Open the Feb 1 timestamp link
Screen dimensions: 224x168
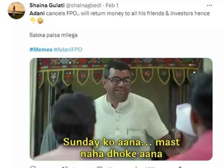click(112, 5)
